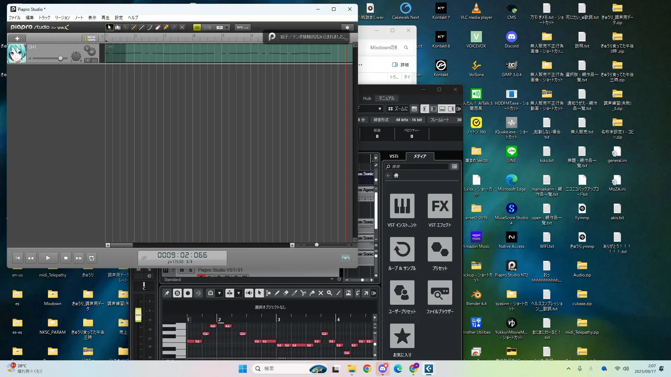This screenshot has height=377, width=671.
Task: Toggle the grid snap button in Piapro
Action: (x=197, y=27)
